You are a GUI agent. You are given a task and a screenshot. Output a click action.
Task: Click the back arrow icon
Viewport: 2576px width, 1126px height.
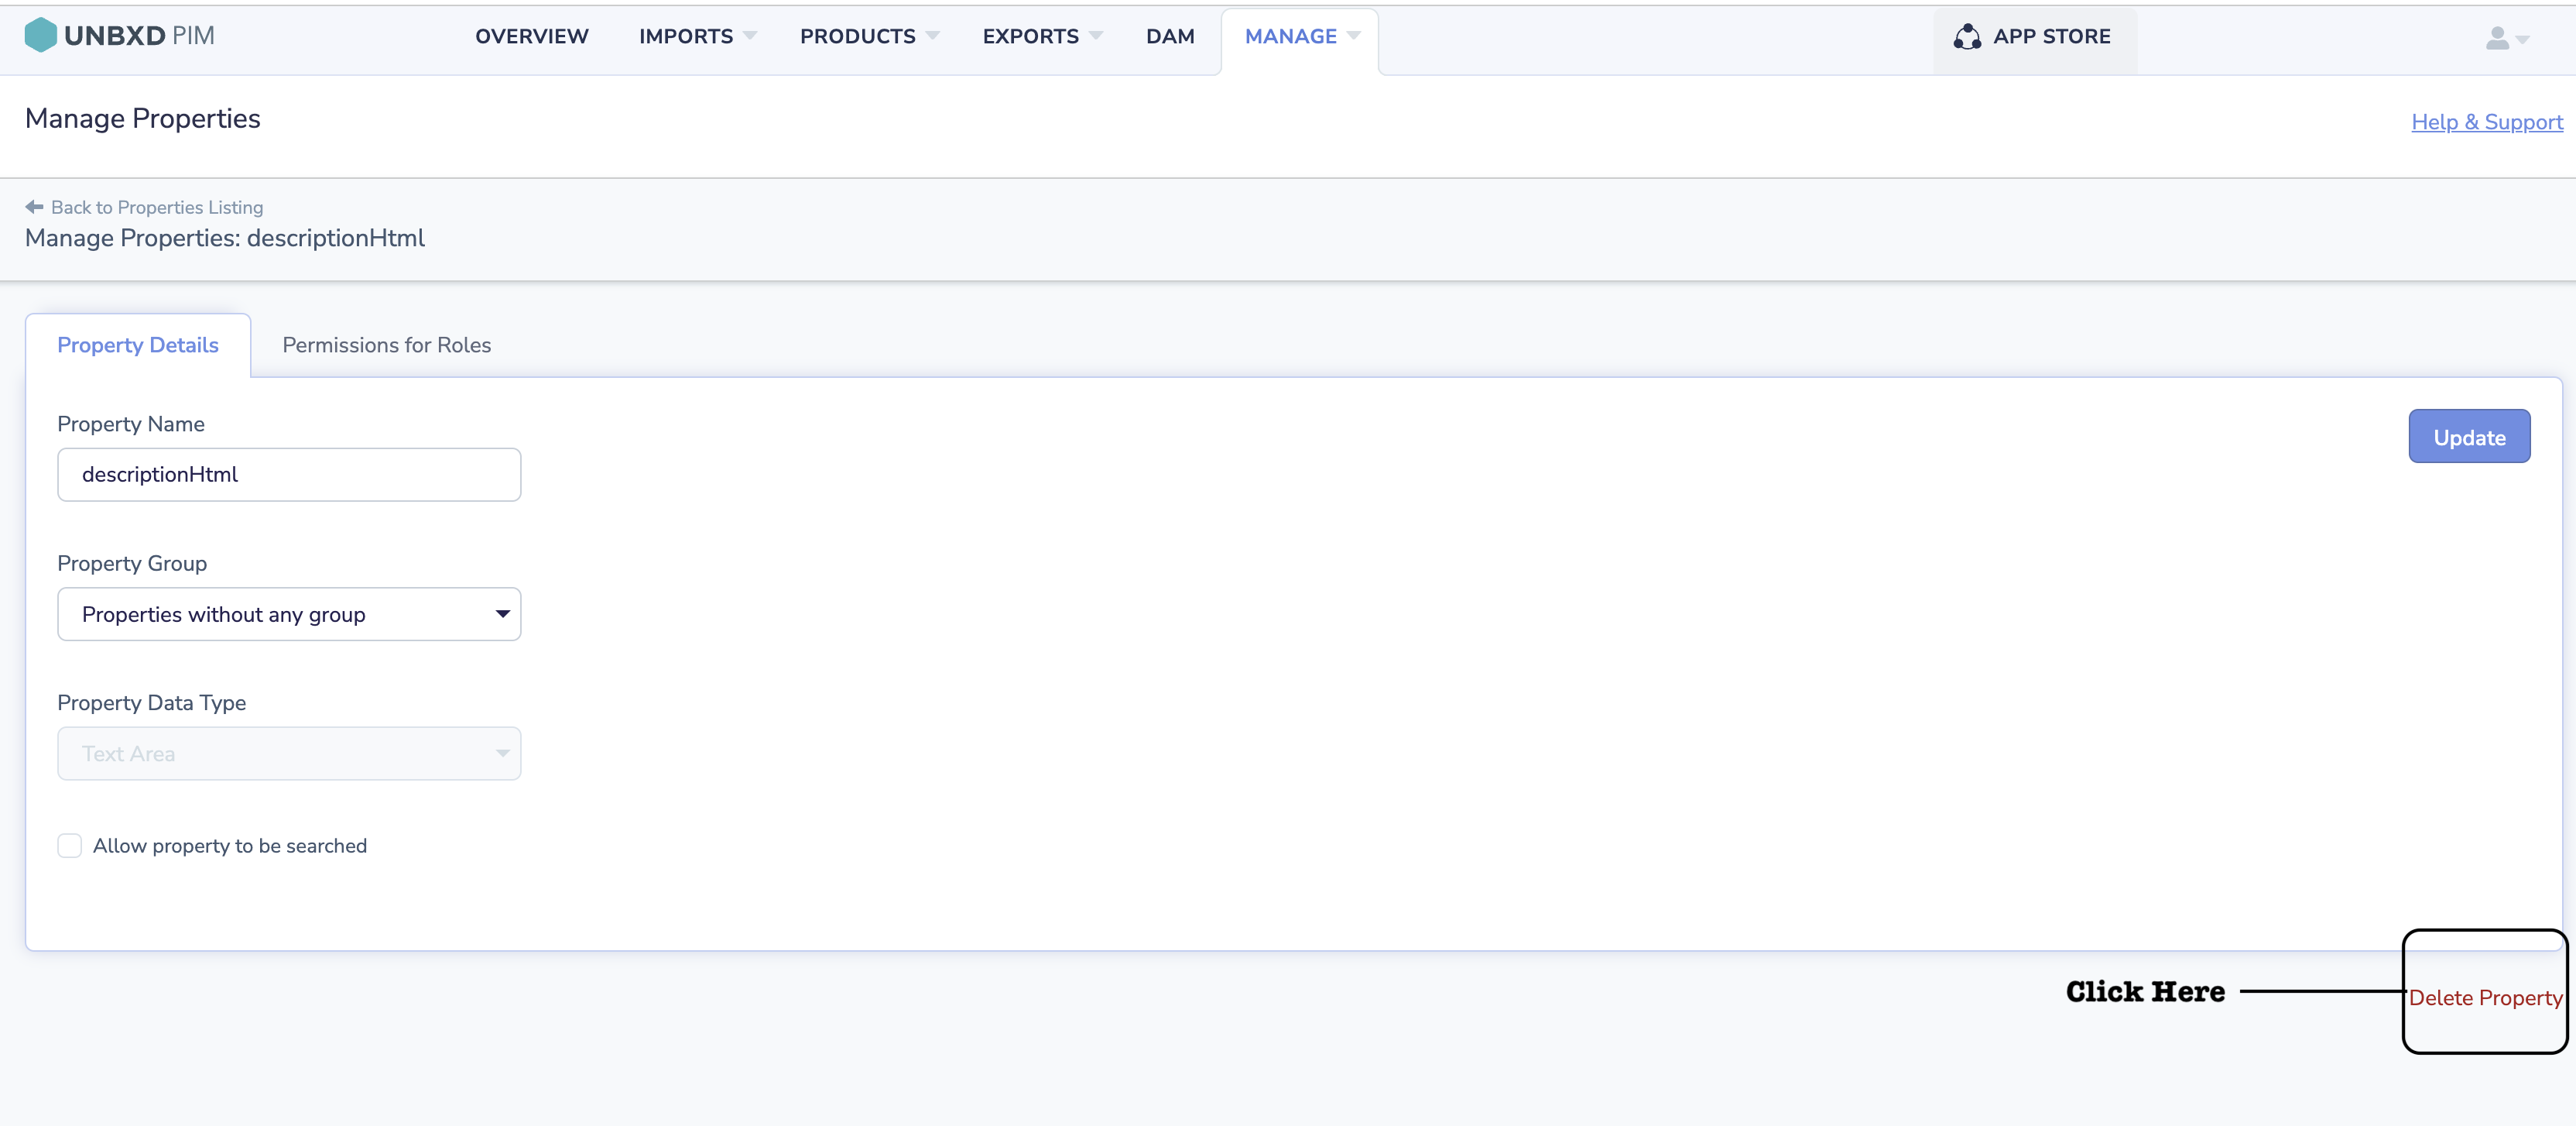(x=34, y=208)
